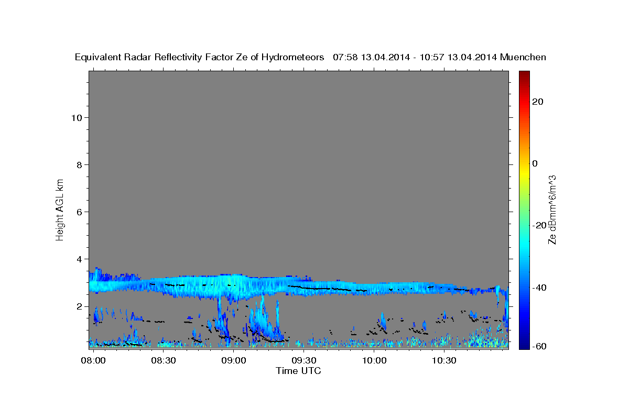Pick the dark blue bottom of the colorbar

pyautogui.click(x=524, y=344)
